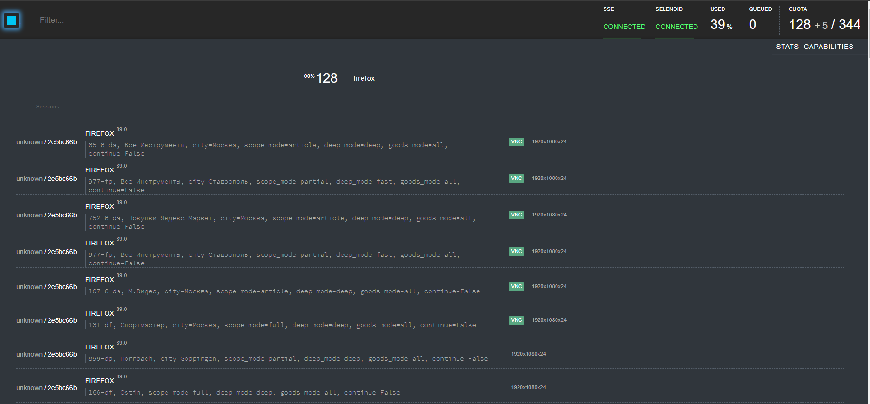Select the '899-dp, Hornbach' session name text
The width and height of the screenshot is (870, 404).
pyautogui.click(x=121, y=359)
